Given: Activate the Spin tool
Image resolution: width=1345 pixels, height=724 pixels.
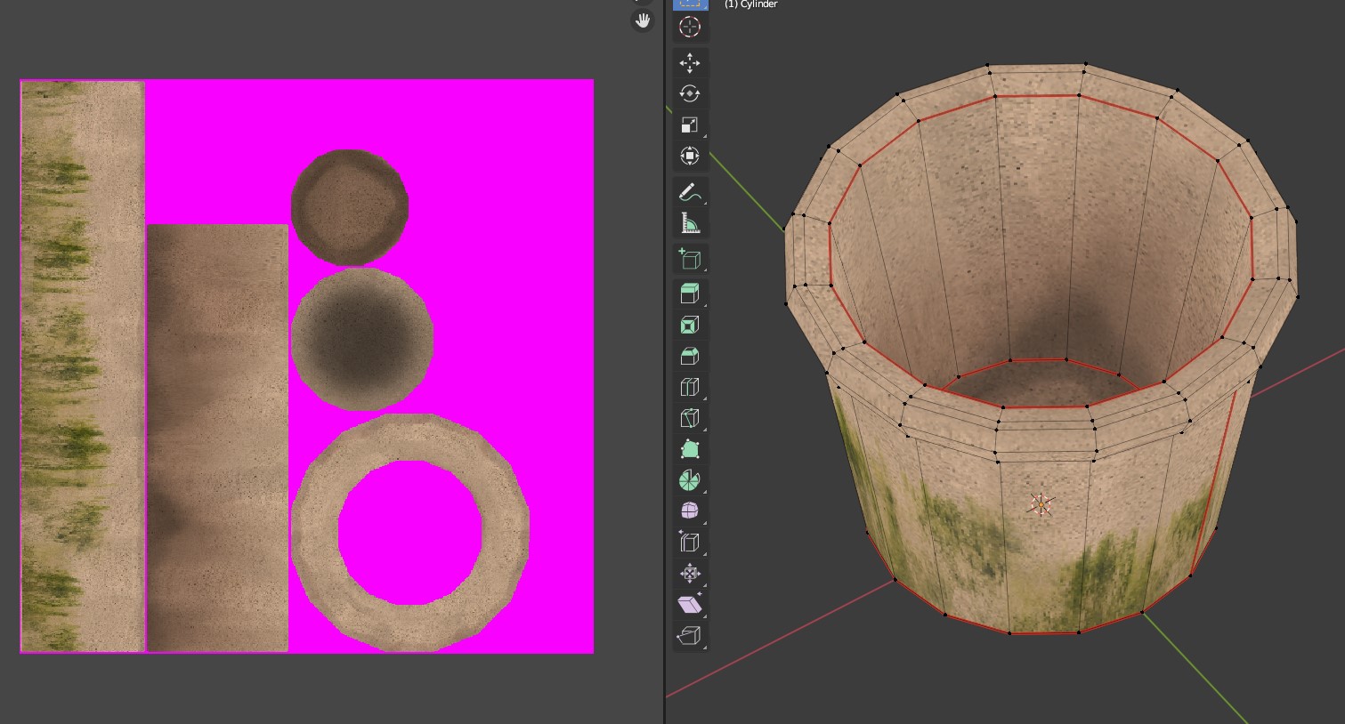Looking at the screenshot, I should pyautogui.click(x=690, y=480).
